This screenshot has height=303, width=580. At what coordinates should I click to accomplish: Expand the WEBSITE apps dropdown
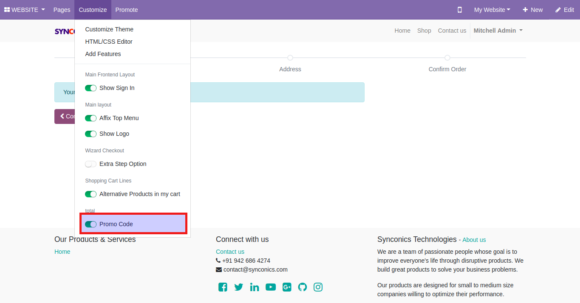(x=25, y=10)
